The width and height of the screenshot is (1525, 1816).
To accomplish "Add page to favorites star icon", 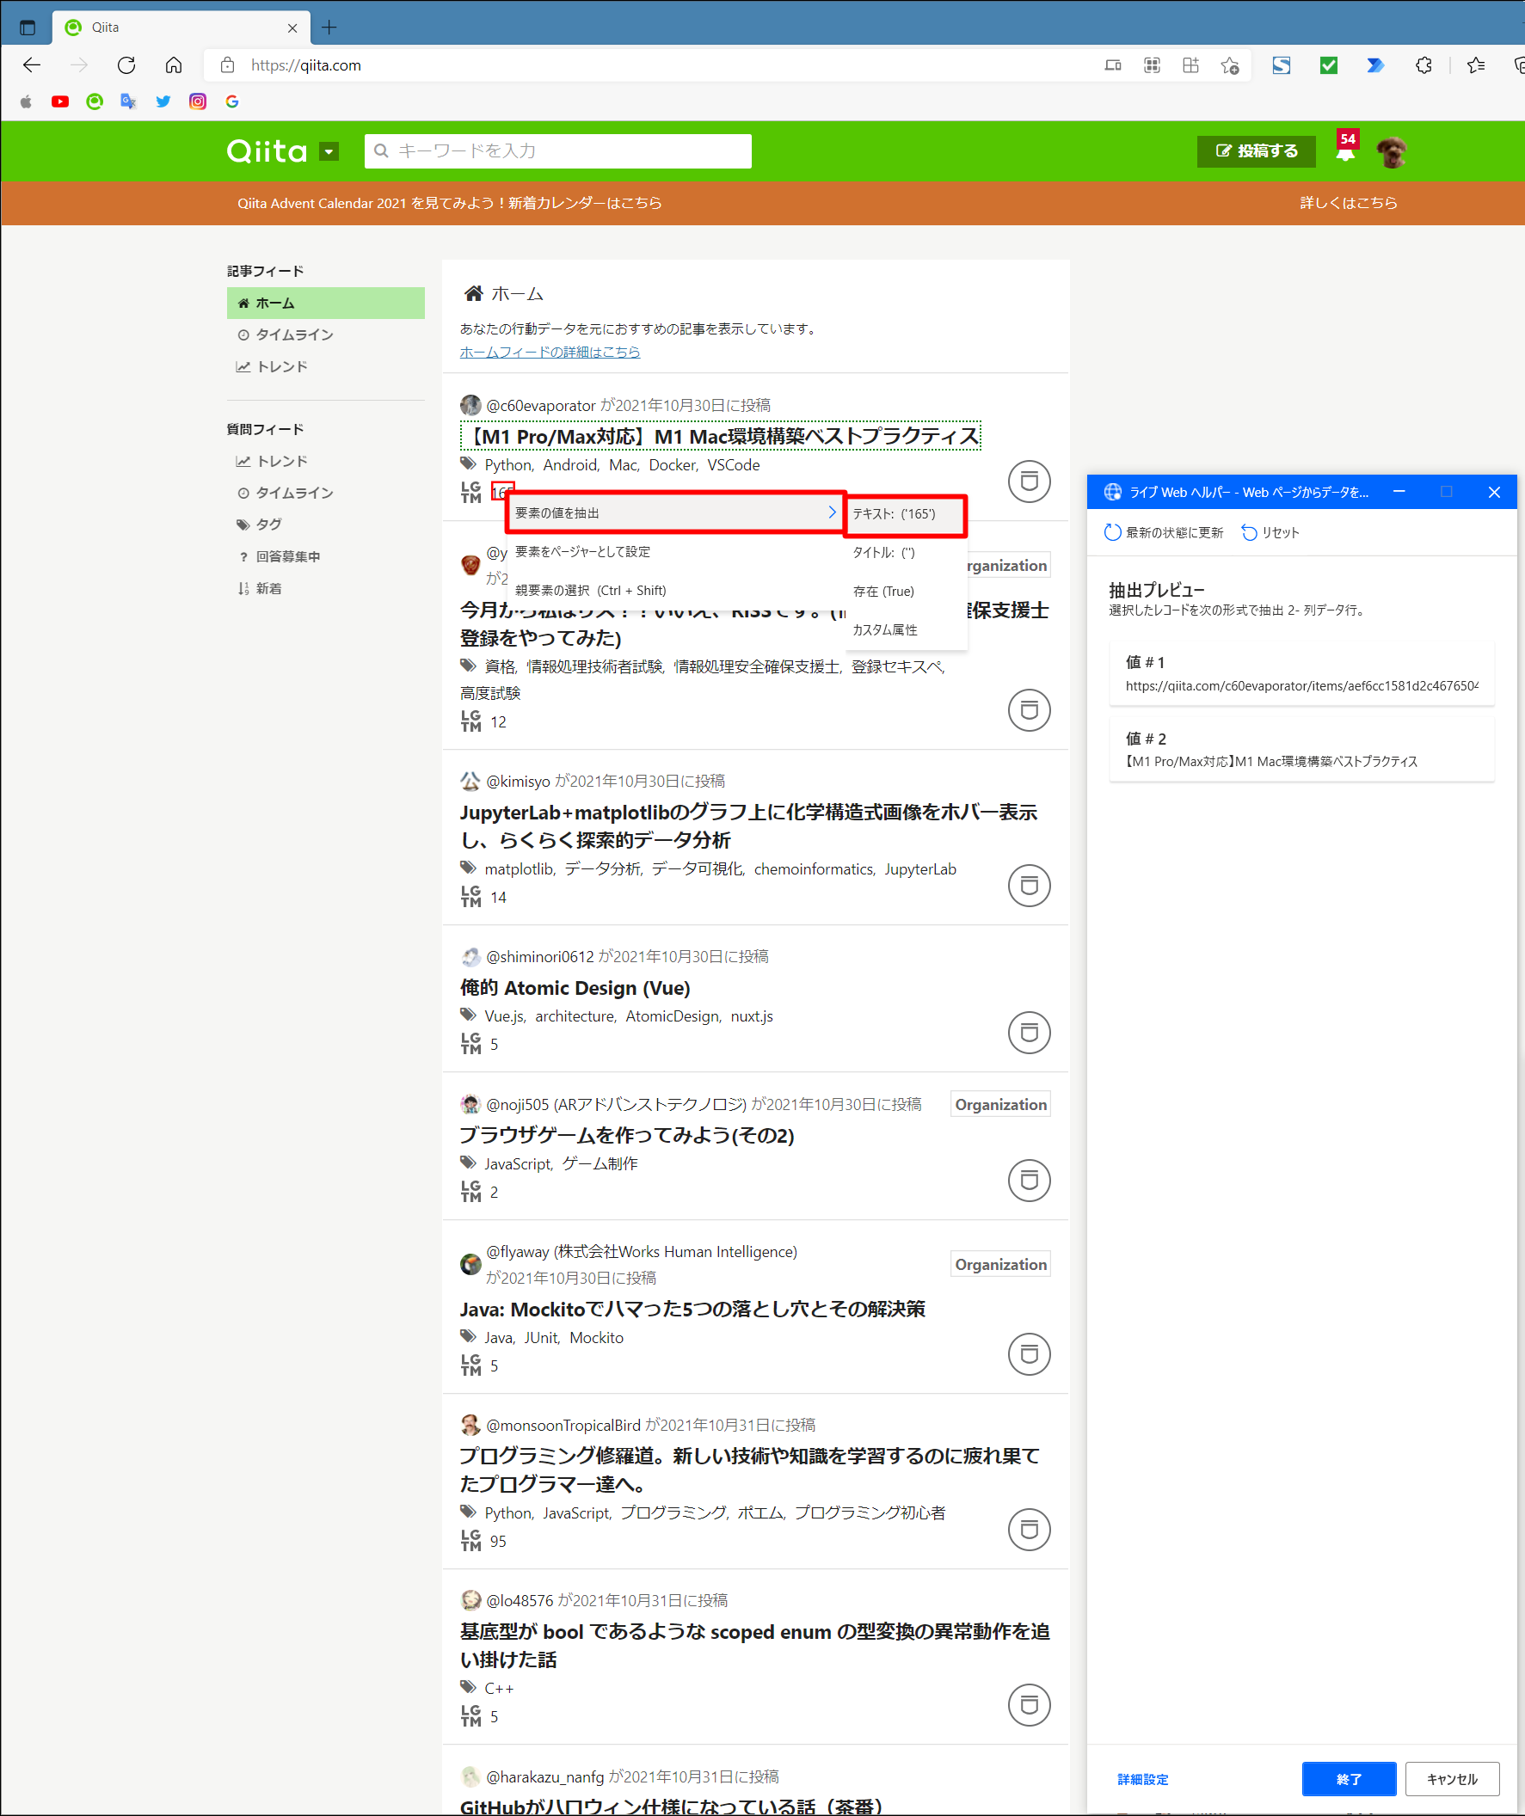I will (x=1229, y=64).
